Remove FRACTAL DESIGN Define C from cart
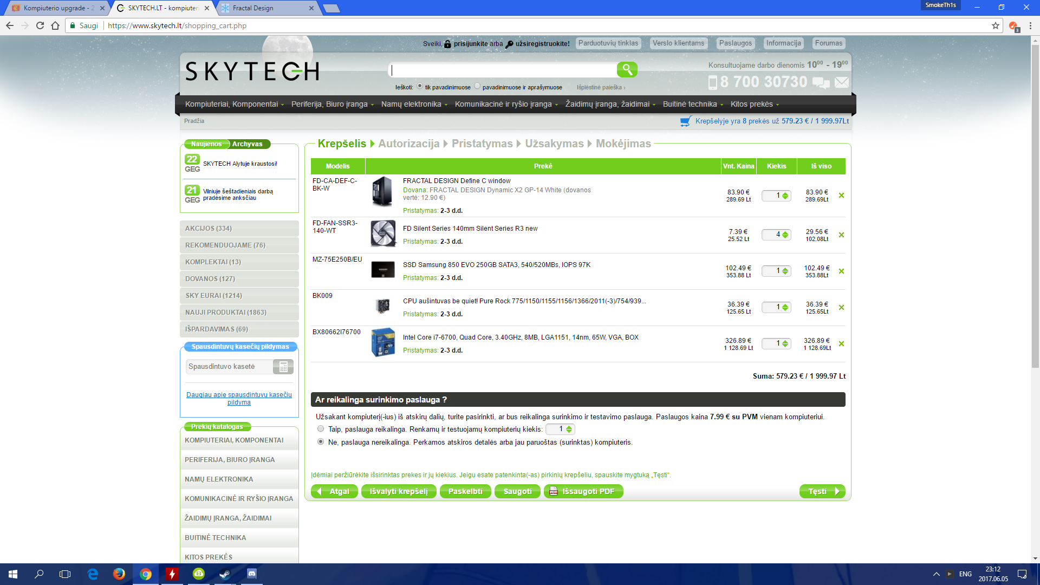 841,196
